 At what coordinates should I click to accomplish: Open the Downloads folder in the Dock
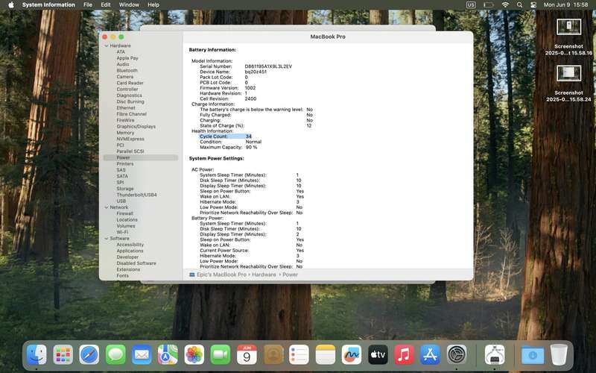pyautogui.click(x=533, y=355)
